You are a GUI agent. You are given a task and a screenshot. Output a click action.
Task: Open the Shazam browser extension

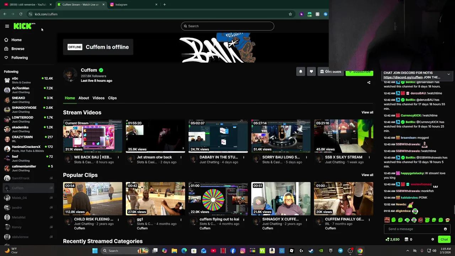pos(325,14)
